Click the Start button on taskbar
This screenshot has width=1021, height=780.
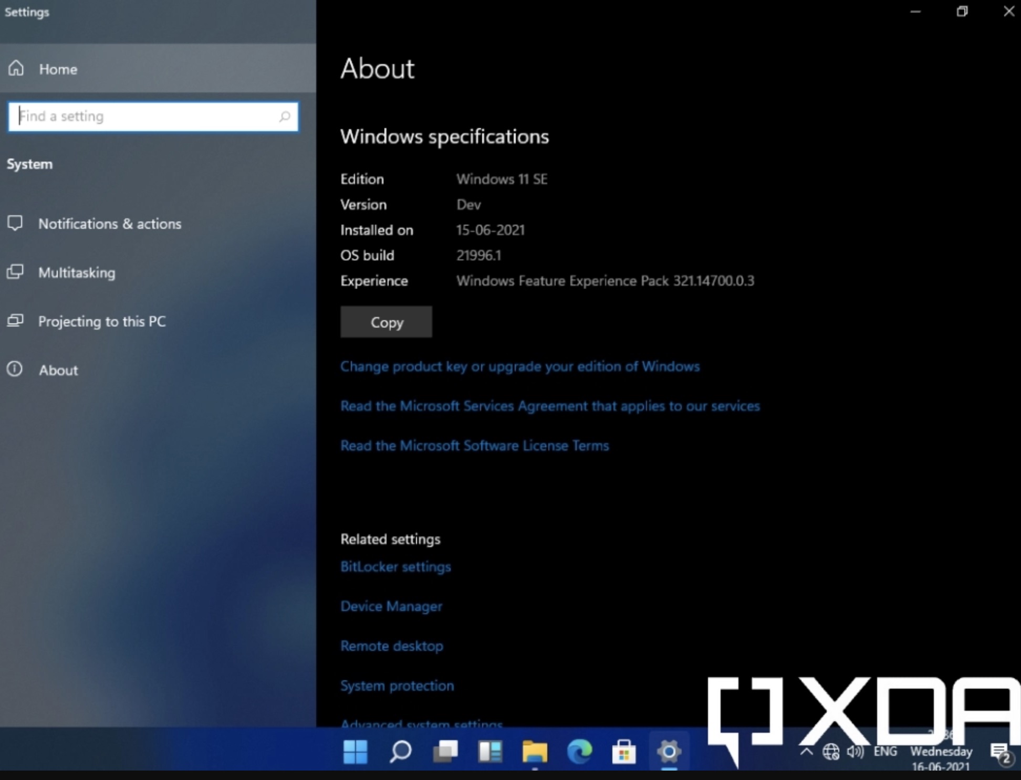coord(355,752)
